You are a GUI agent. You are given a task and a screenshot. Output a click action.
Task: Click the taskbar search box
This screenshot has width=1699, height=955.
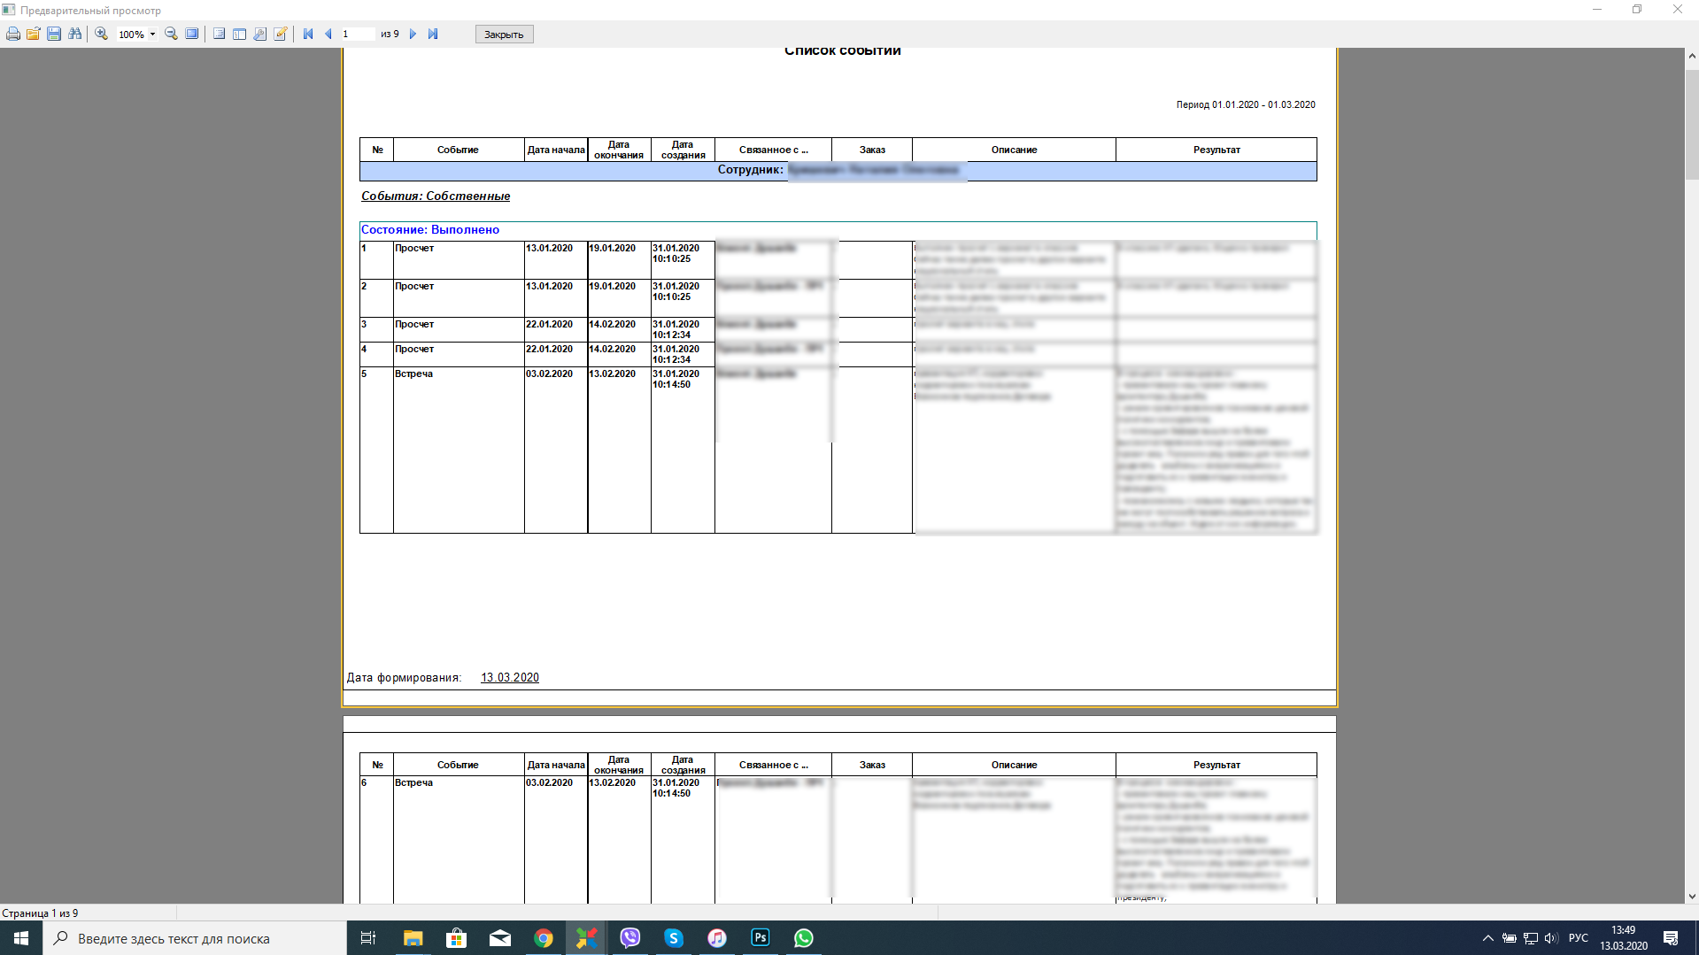(195, 938)
